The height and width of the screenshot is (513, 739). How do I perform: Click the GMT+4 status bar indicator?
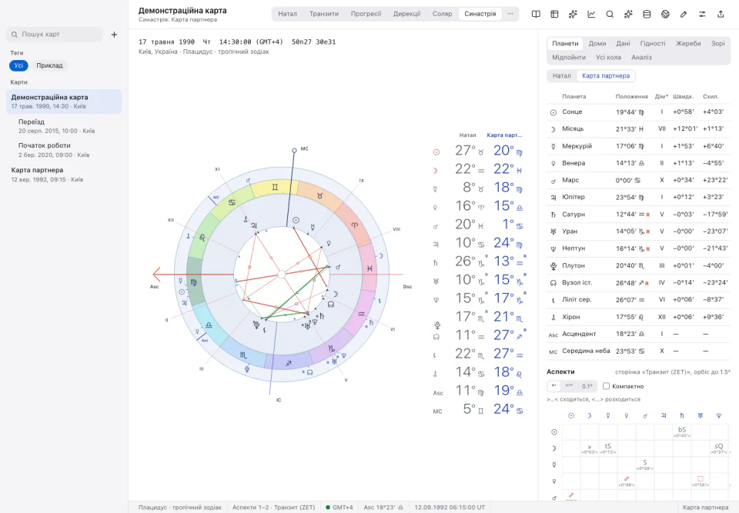coord(339,508)
